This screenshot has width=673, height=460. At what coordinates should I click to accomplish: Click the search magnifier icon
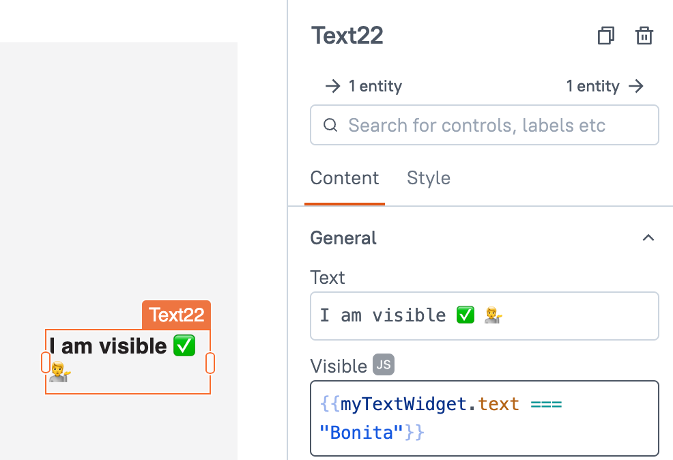click(x=330, y=126)
